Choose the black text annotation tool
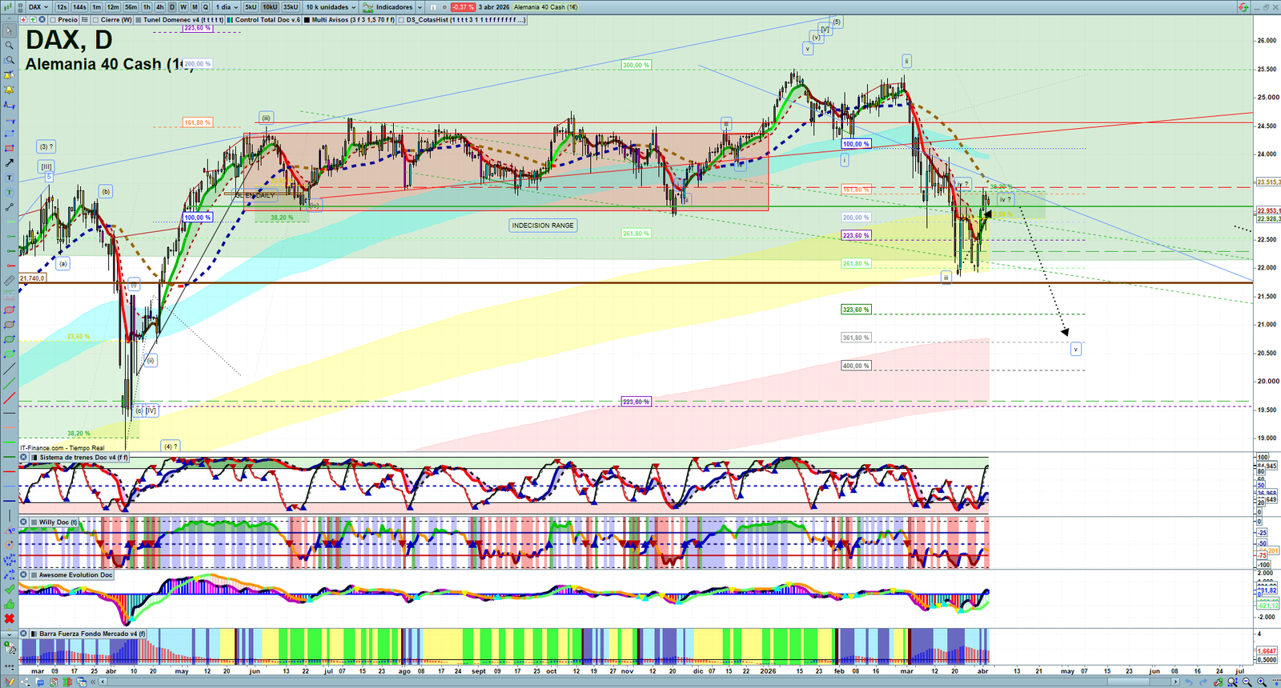The image size is (1281, 688). [x=9, y=178]
